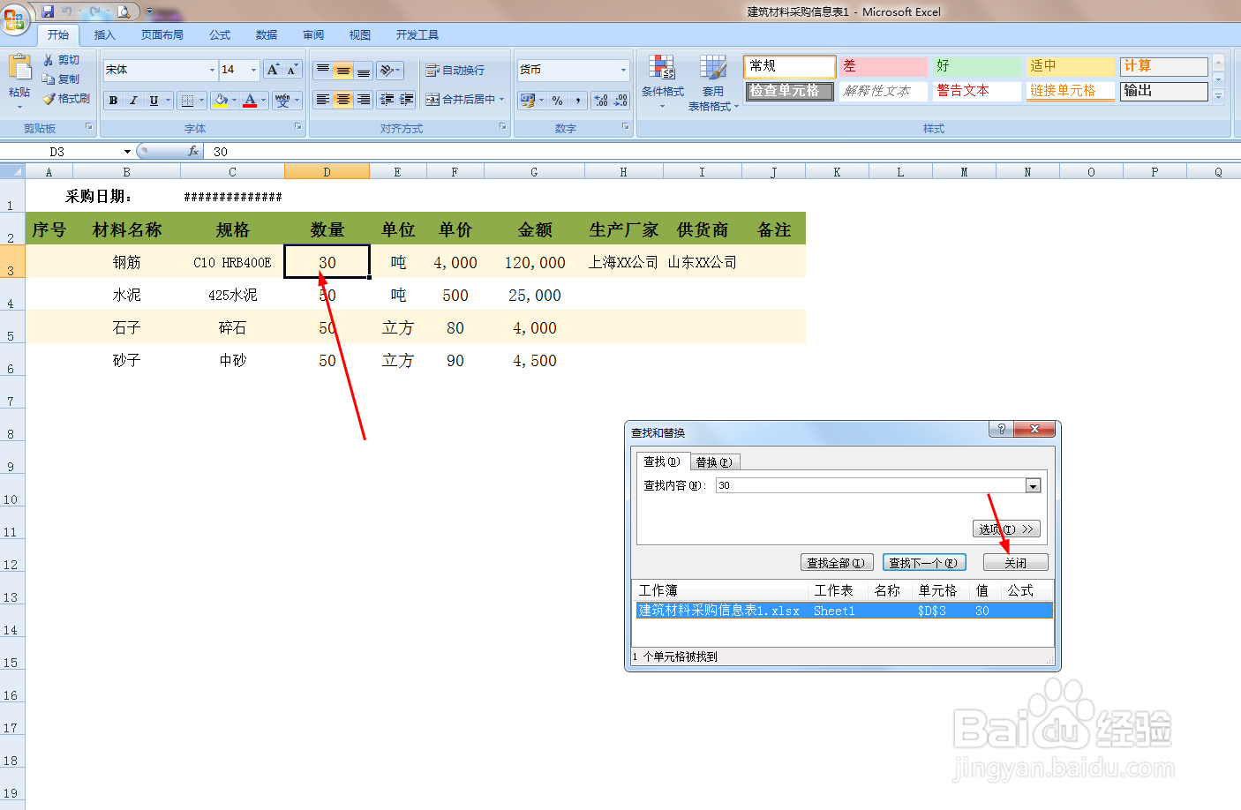Copy selection with 复制
Screen dimensions: 1241x810
pos(61,79)
